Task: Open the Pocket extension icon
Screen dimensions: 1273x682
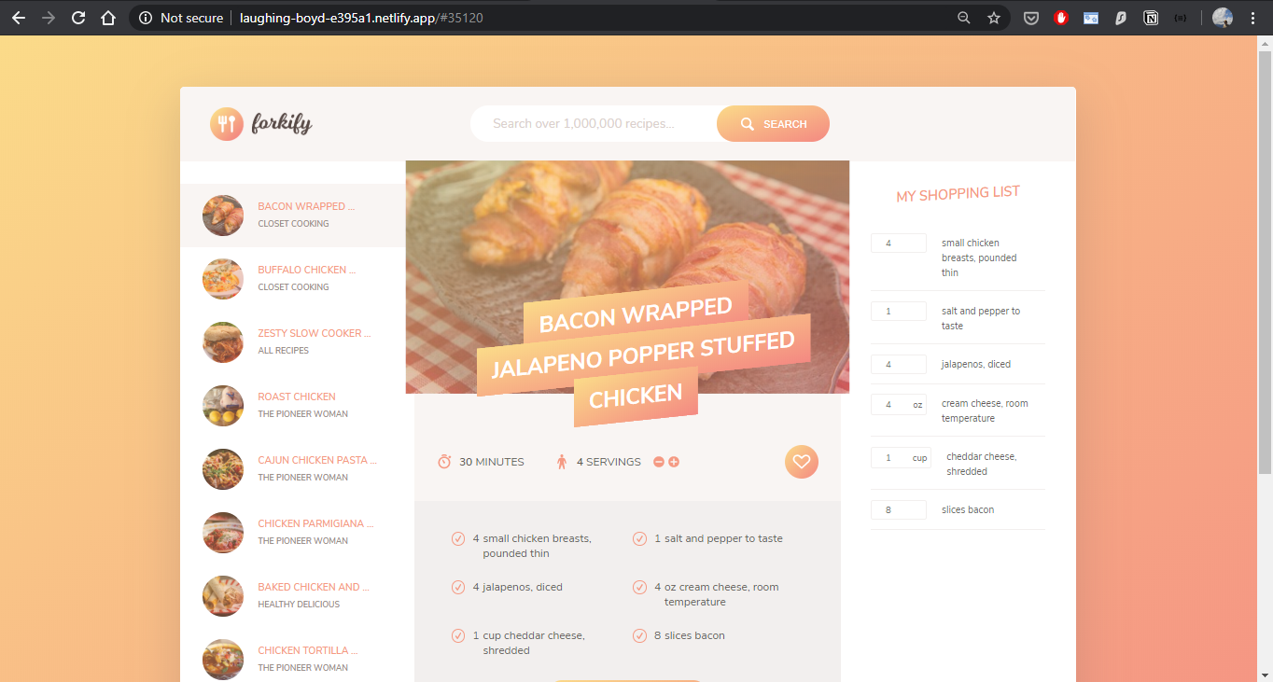Action: (x=1031, y=18)
